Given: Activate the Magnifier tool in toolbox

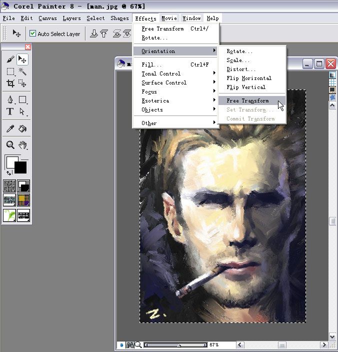Looking at the screenshot, I should (x=10, y=145).
